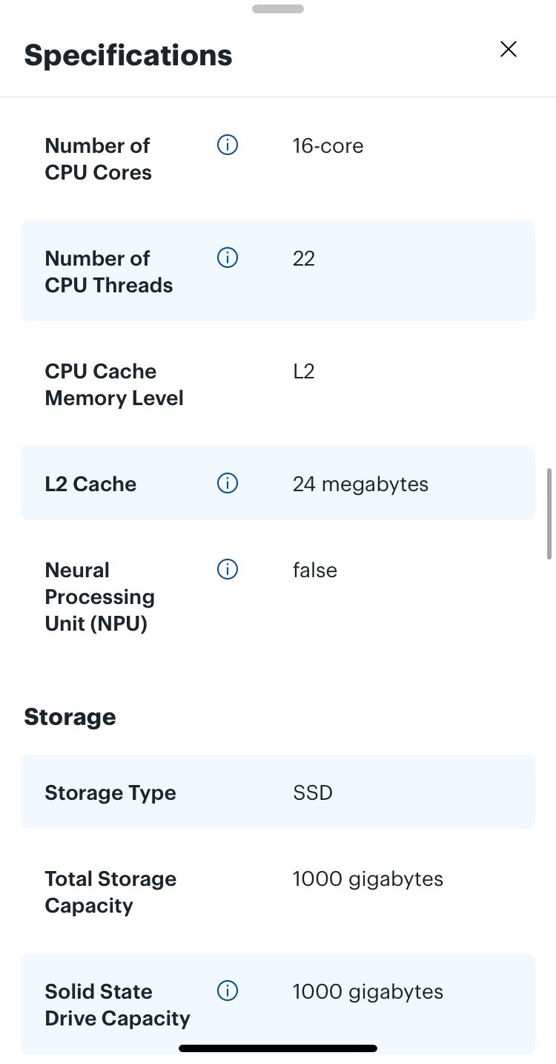556x1064 pixels.
Task: Click the Specifications title
Action: [x=128, y=56]
